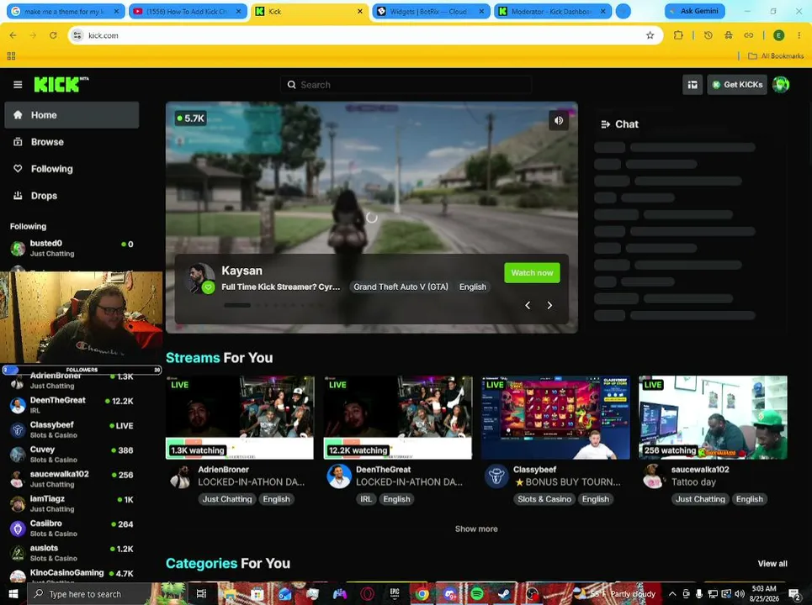Open Chrome profile E avatar
Screen dimensions: 812x605
(778, 35)
